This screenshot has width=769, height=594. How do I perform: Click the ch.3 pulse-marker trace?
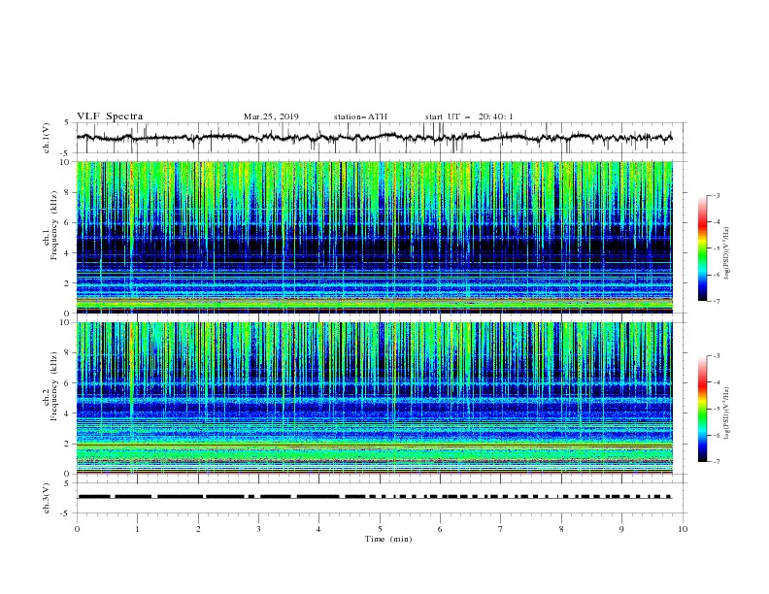375,497
